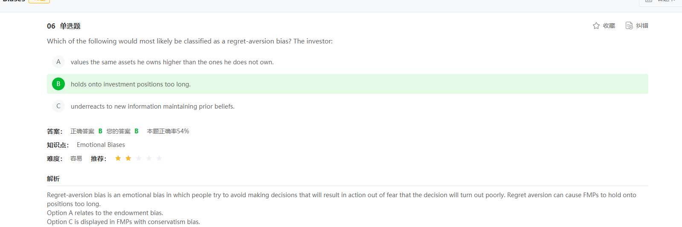Click the 解析 explanation heading
This screenshot has height=227, width=682.
click(x=53, y=179)
